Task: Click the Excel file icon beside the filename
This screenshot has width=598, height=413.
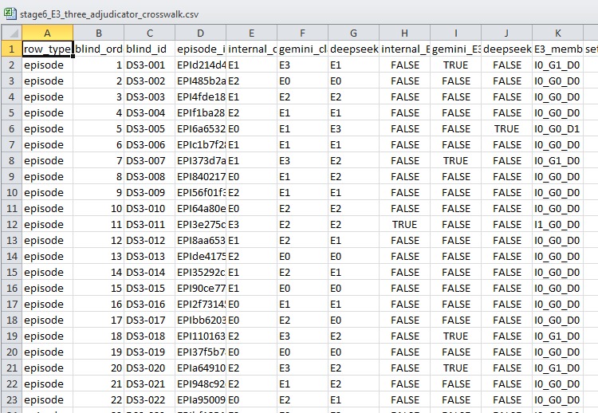Action: 10,14
